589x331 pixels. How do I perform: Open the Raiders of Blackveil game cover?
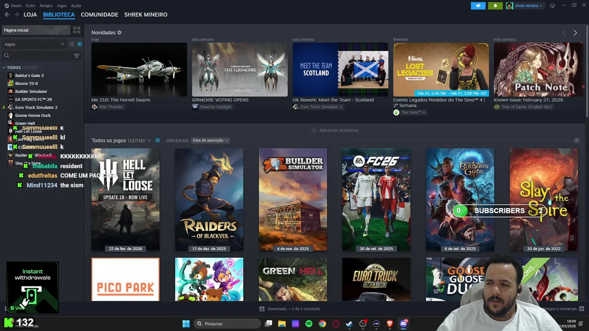click(209, 200)
